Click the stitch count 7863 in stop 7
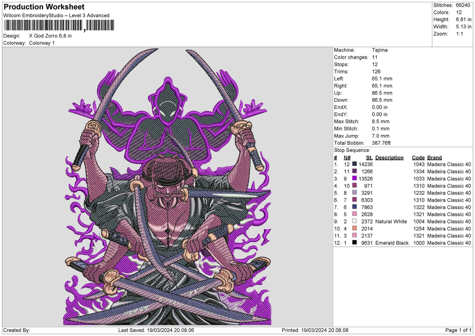The width and height of the screenshot is (475, 336). pos(367,207)
